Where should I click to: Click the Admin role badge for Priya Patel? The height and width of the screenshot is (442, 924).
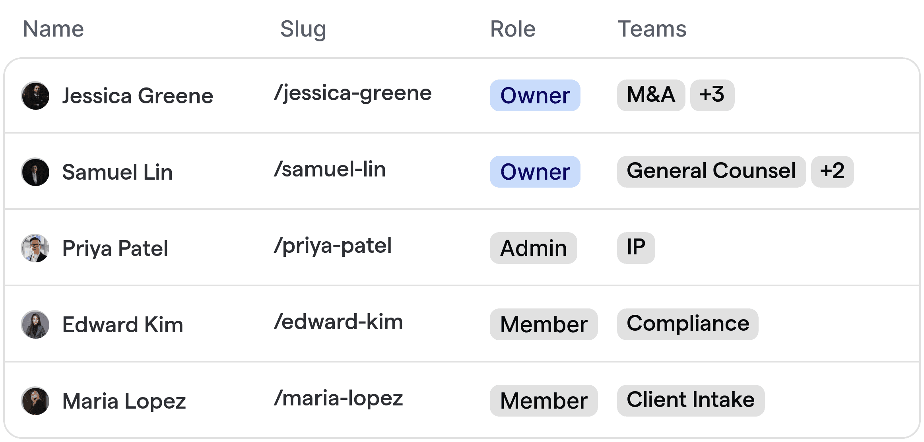[x=533, y=248]
